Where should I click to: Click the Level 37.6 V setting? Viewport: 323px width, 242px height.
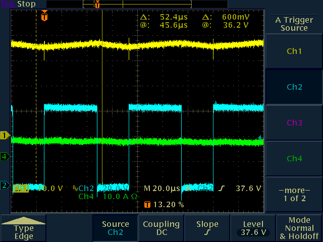(x=252, y=228)
